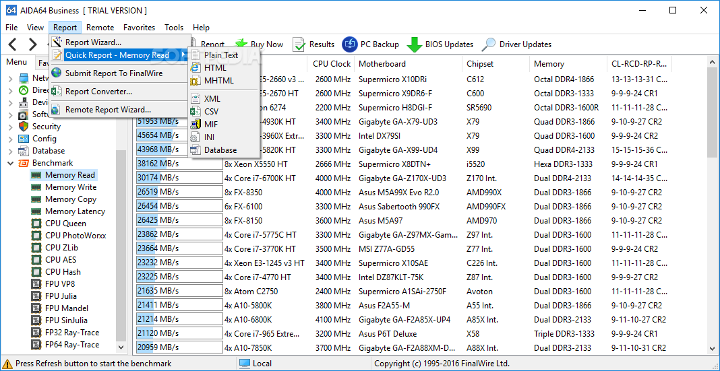This screenshot has height=371, width=720.
Task: Expand the Devices tree node
Action: coord(11,102)
